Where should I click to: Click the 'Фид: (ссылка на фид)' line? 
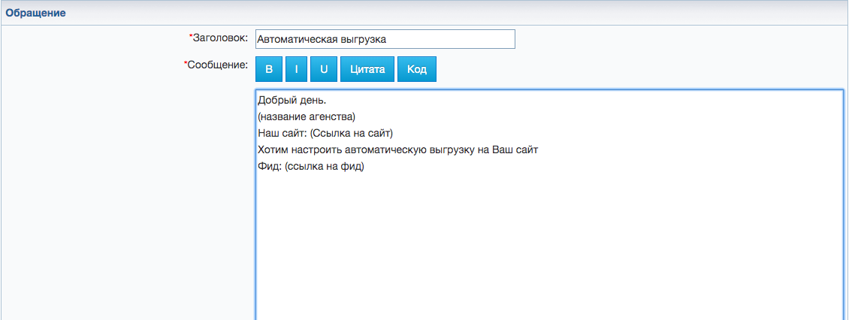(x=311, y=166)
